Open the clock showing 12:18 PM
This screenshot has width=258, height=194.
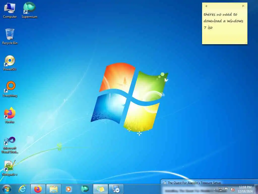click(245, 189)
